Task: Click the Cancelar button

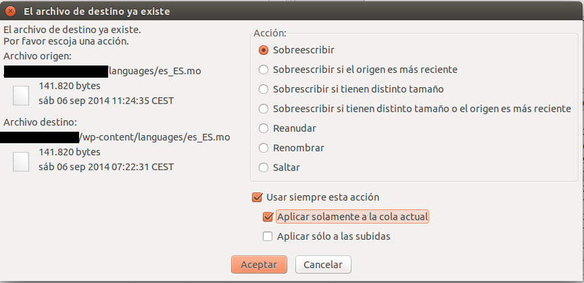Action: (323, 265)
